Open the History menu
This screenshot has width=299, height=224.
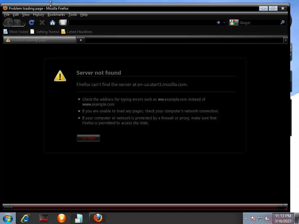click(x=38, y=15)
